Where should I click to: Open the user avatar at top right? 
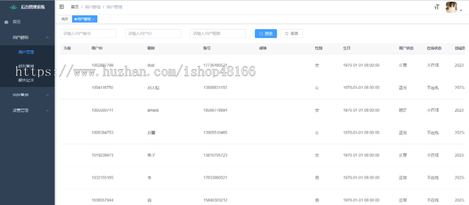point(451,7)
